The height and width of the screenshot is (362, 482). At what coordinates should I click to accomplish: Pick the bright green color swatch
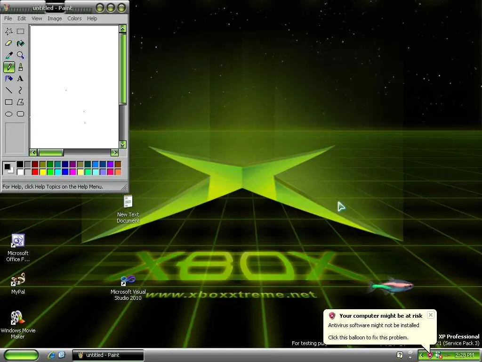pos(50,172)
